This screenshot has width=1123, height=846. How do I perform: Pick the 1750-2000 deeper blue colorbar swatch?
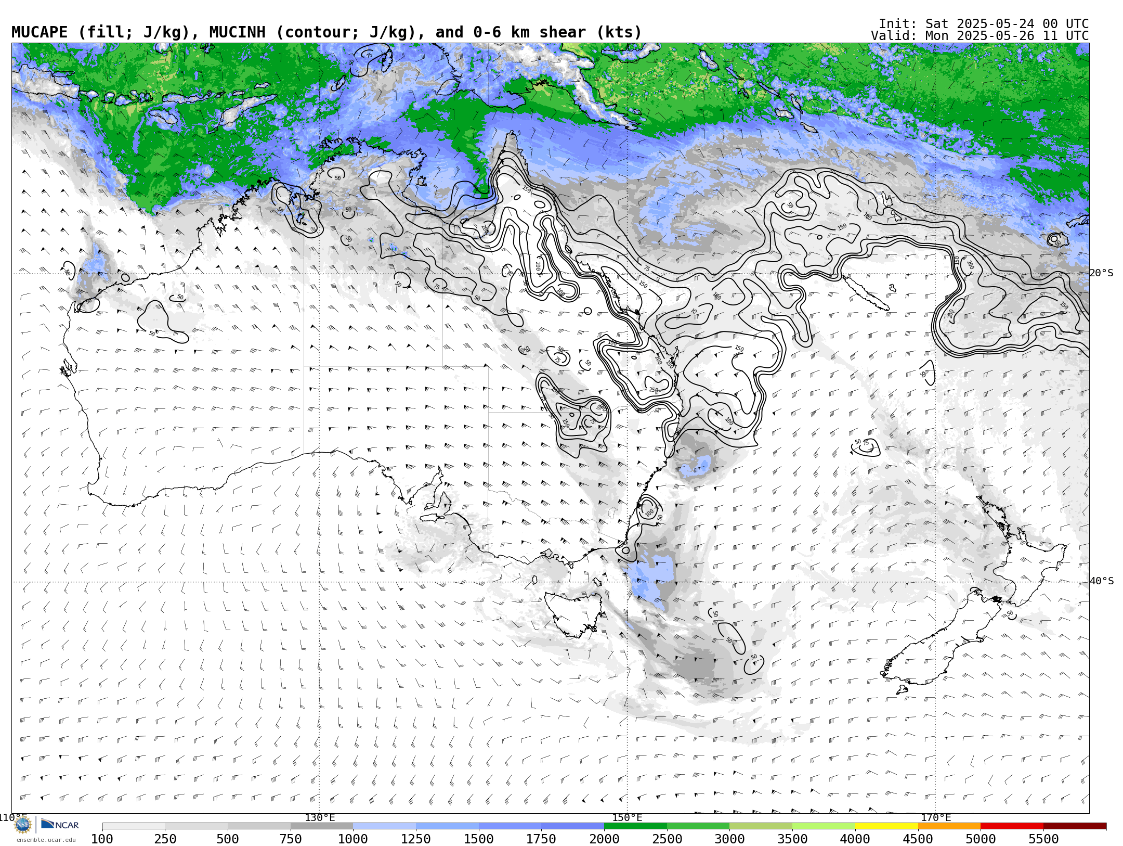573,826
